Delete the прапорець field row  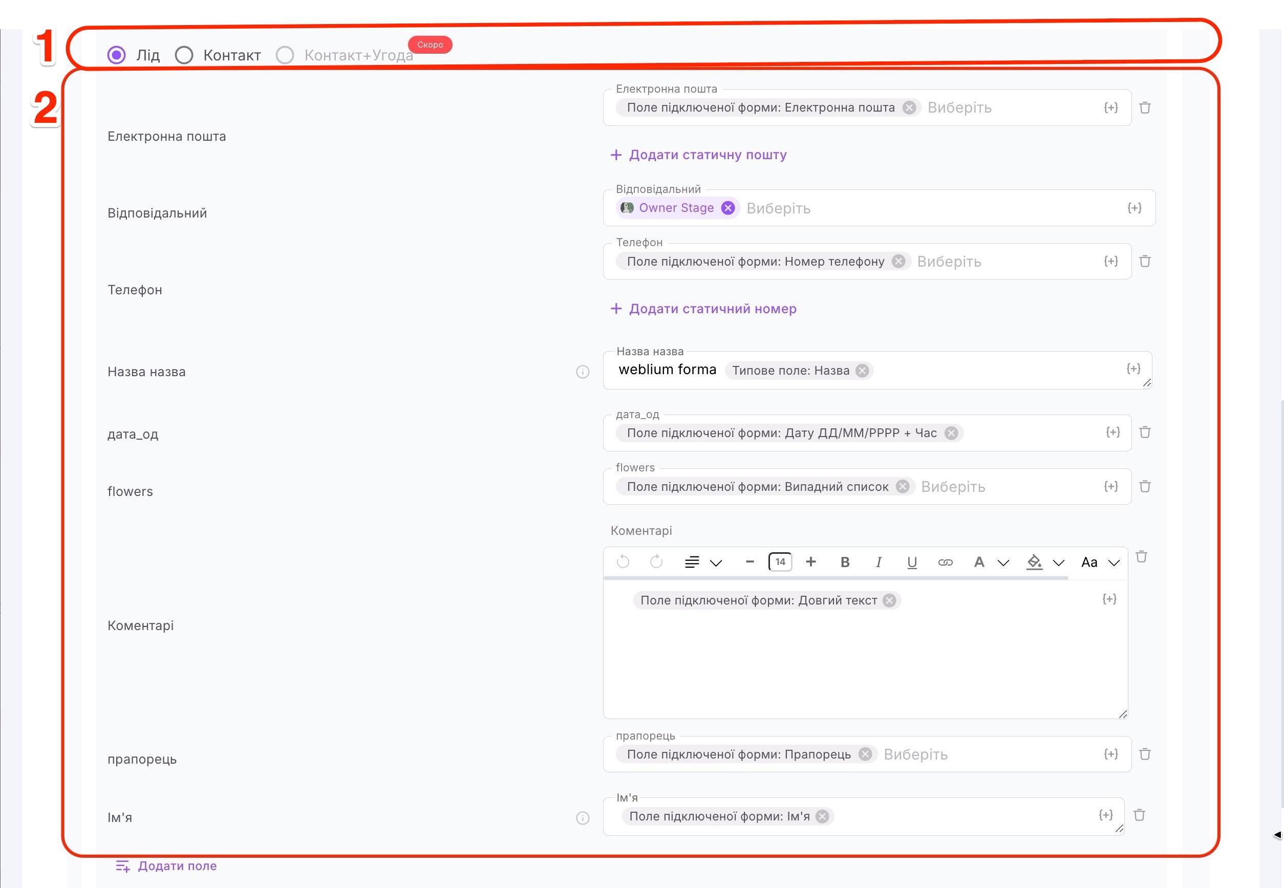click(x=1145, y=754)
